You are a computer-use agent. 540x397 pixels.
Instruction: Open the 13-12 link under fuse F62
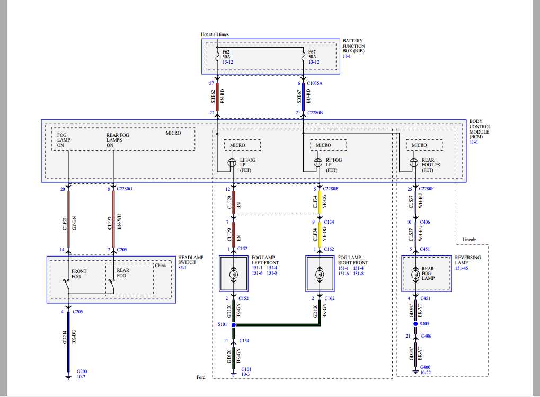click(227, 62)
